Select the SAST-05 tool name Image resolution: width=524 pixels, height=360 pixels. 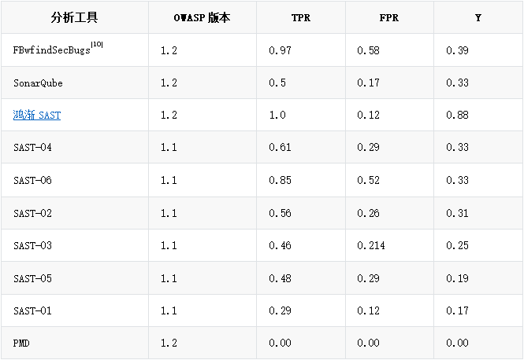(32, 279)
